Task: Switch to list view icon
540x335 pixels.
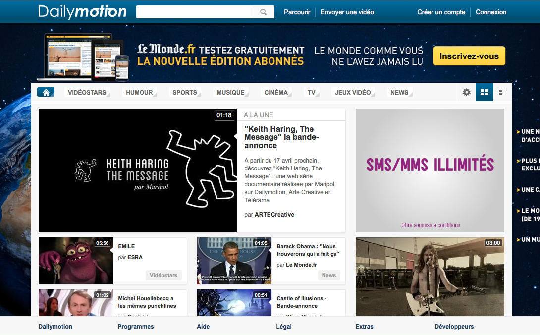Action: click(502, 92)
